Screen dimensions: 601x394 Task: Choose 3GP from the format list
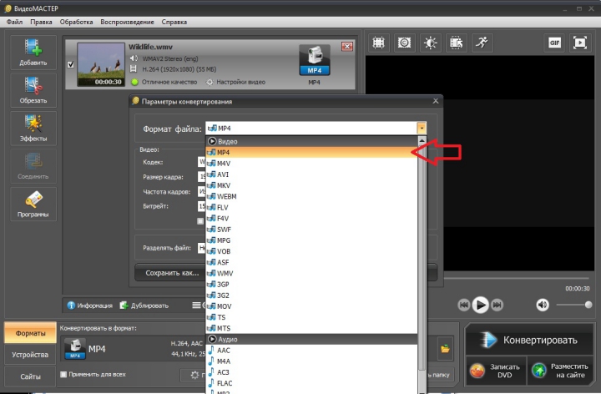(x=311, y=285)
